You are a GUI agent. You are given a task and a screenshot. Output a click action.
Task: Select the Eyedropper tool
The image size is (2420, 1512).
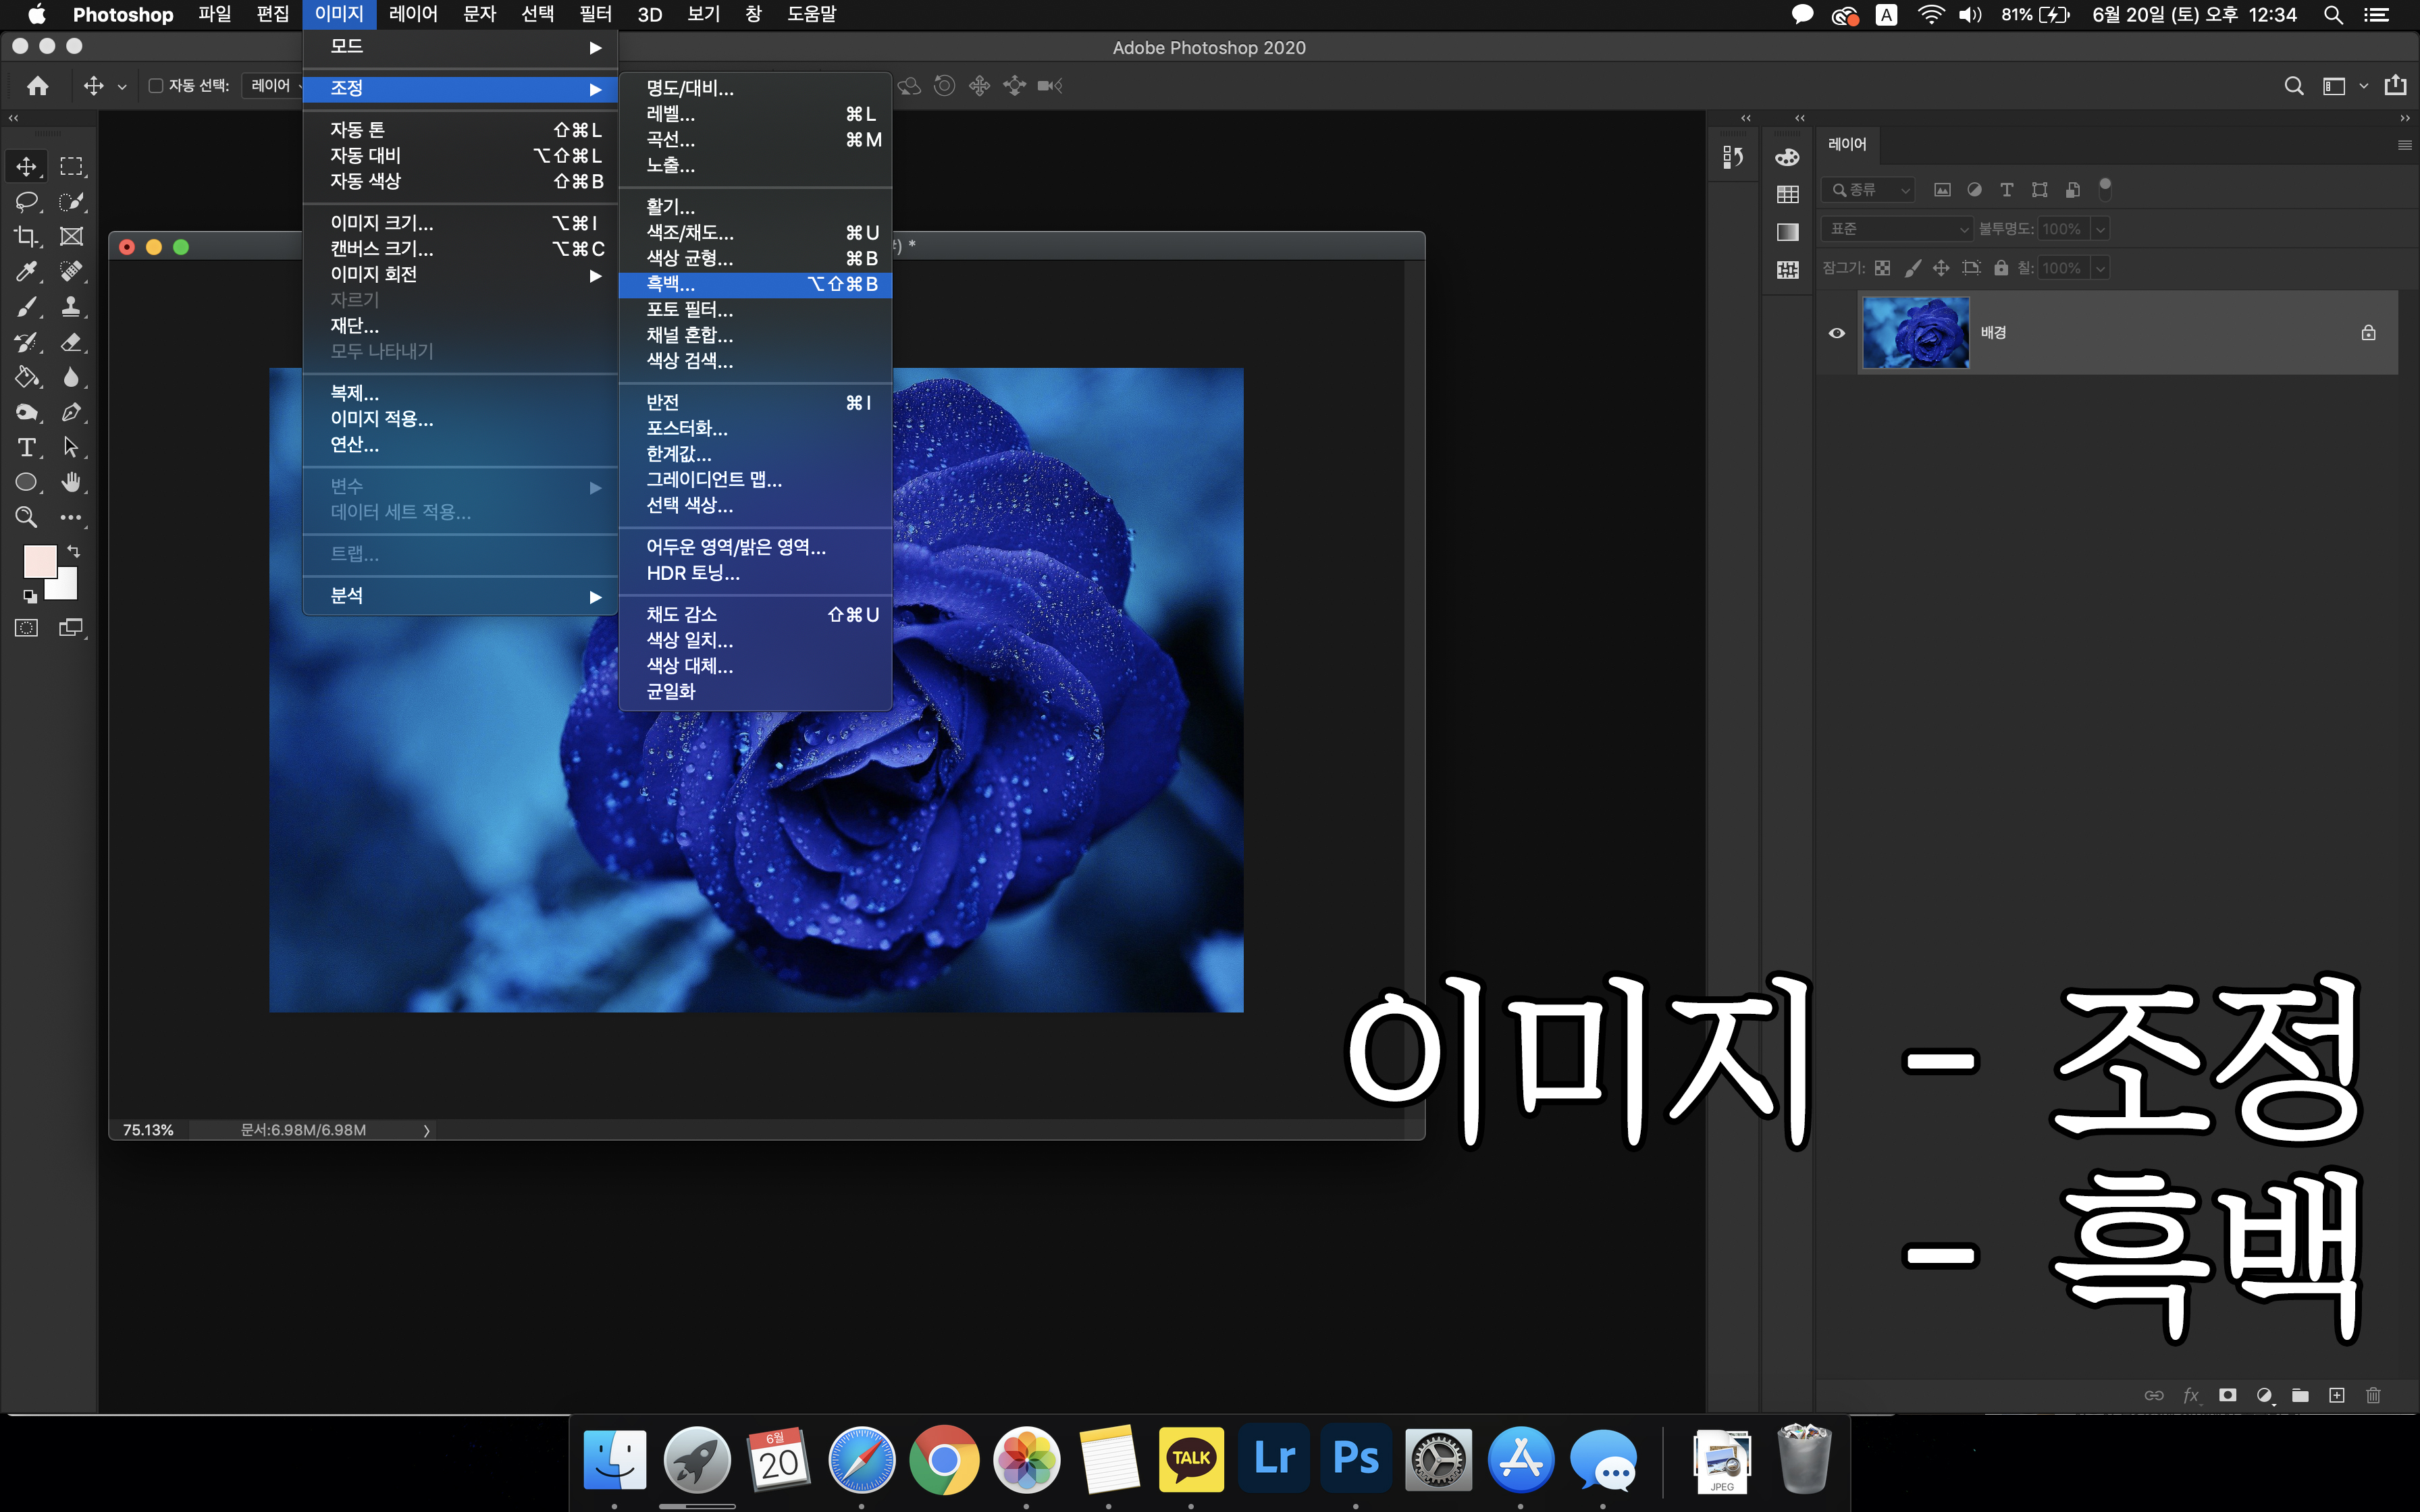[x=26, y=272]
